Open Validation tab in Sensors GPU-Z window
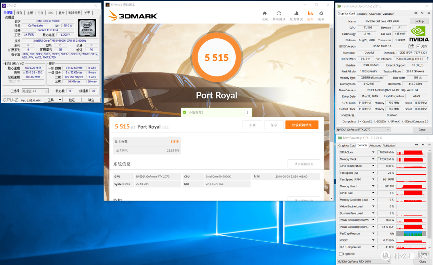433x265 pixels. coord(389,145)
